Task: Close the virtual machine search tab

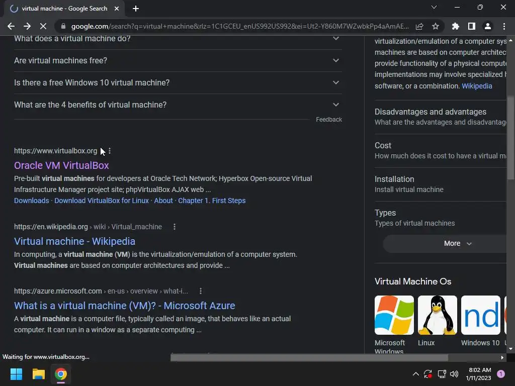Action: click(117, 9)
